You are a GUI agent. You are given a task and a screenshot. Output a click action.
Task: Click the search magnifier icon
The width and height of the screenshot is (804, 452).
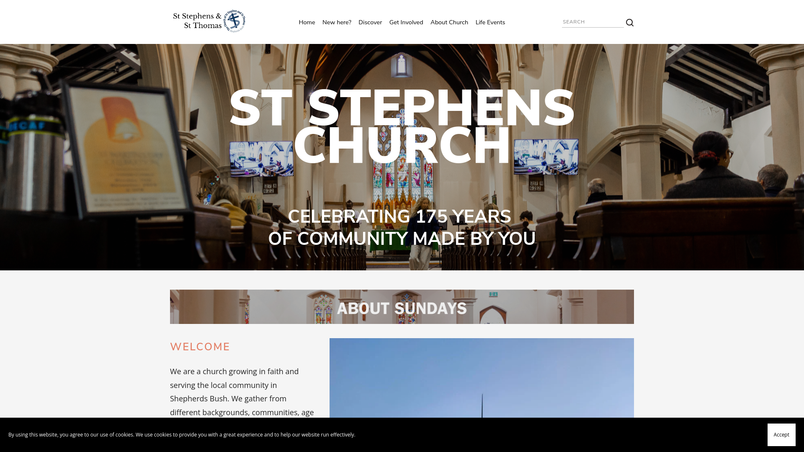coord(629,23)
